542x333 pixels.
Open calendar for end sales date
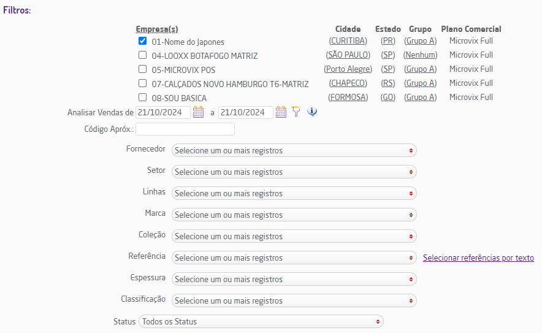click(281, 112)
